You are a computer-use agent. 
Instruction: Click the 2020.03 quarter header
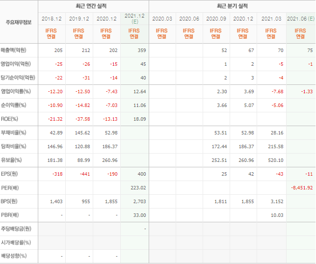162,19
